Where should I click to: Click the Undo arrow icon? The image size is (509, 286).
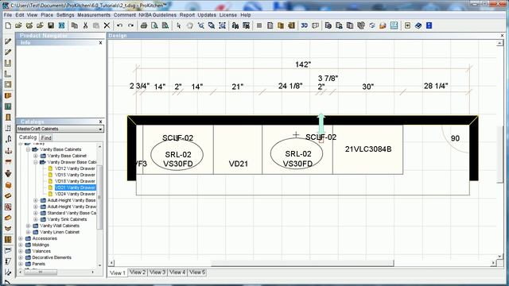tap(120, 25)
